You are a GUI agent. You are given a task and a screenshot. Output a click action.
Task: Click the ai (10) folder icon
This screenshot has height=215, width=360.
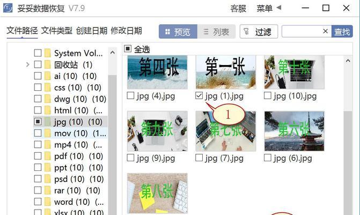pyautogui.click(x=48, y=76)
